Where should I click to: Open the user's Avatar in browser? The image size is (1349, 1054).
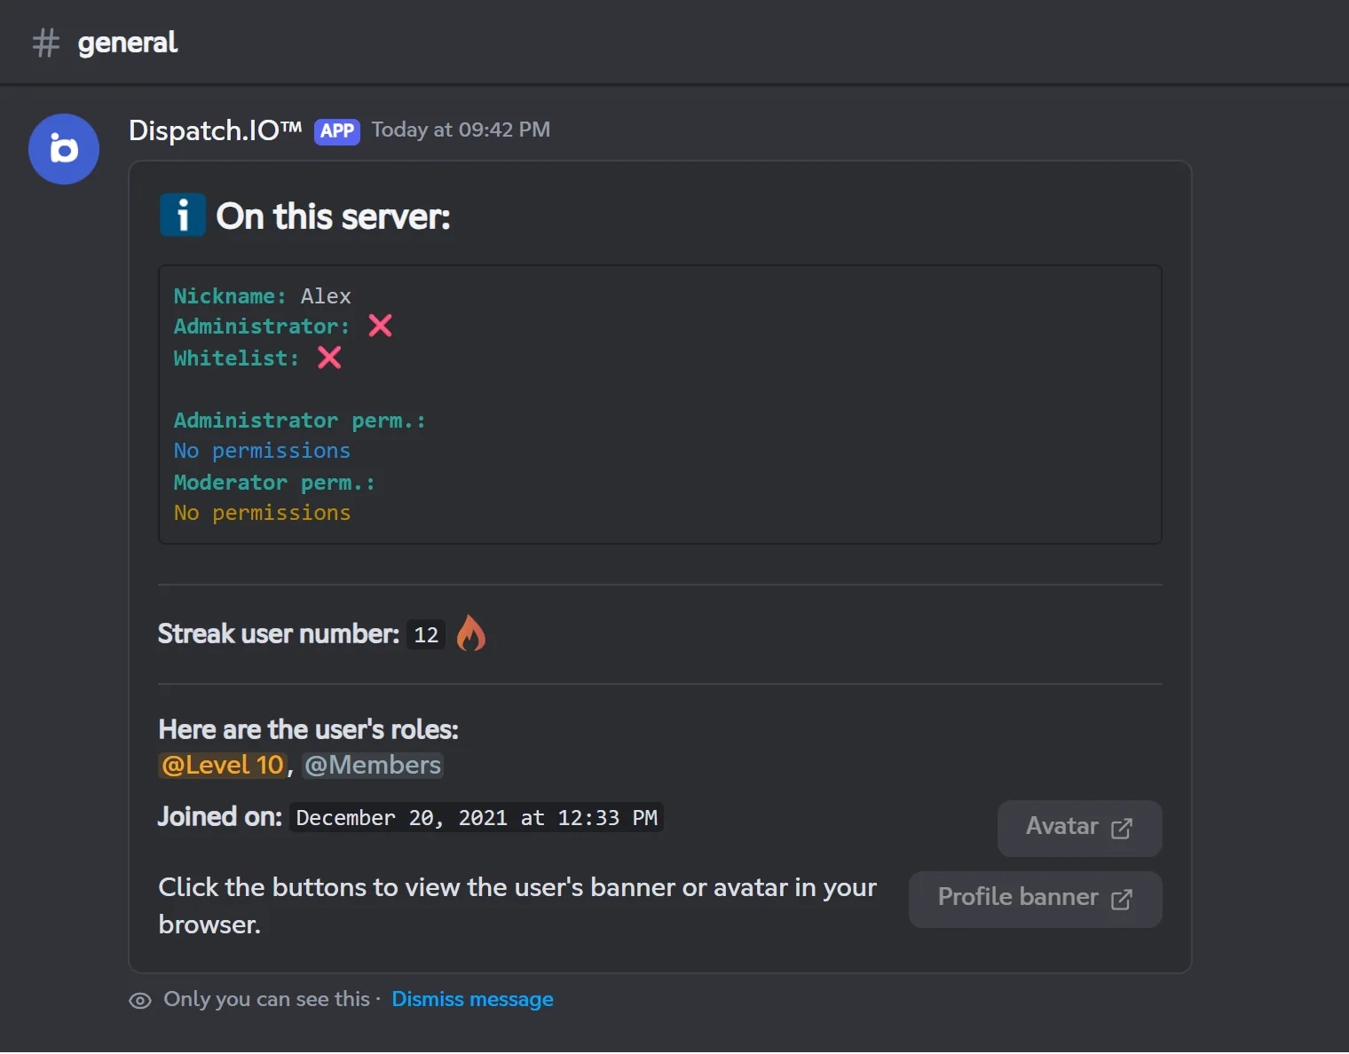[1079, 828]
